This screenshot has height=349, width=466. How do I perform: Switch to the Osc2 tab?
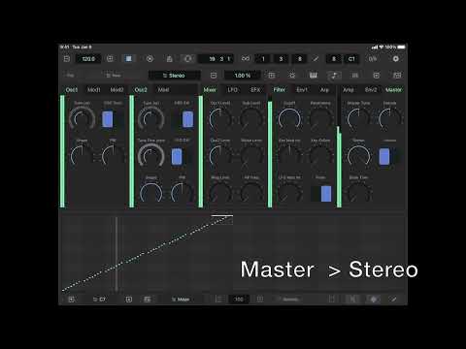[x=141, y=90]
